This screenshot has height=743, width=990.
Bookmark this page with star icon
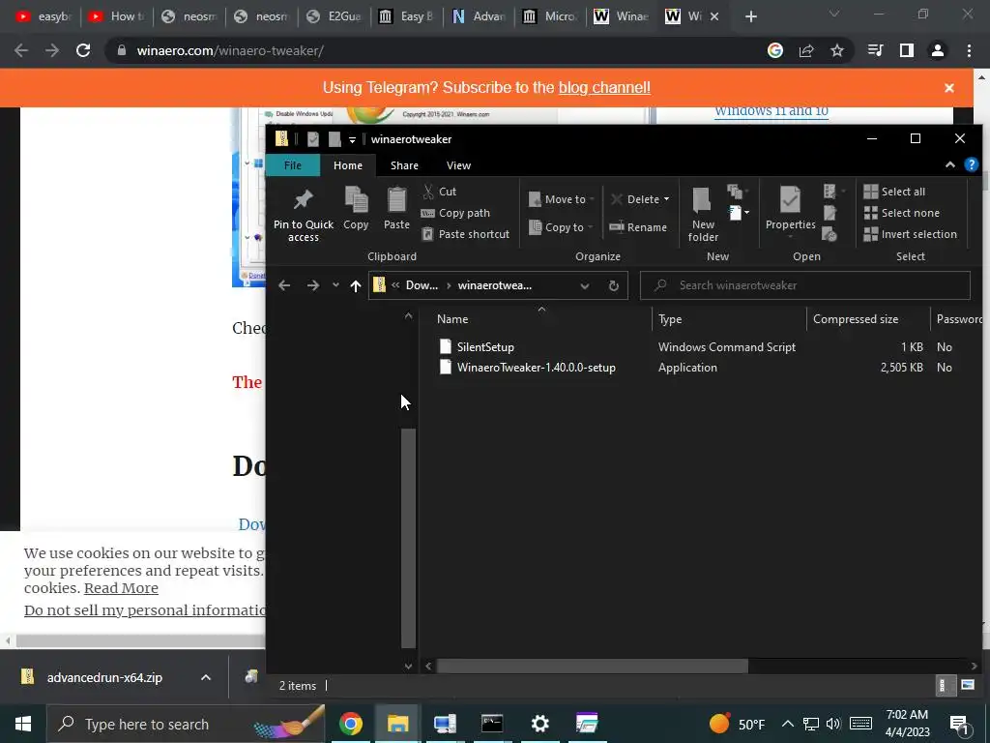pyautogui.click(x=836, y=50)
